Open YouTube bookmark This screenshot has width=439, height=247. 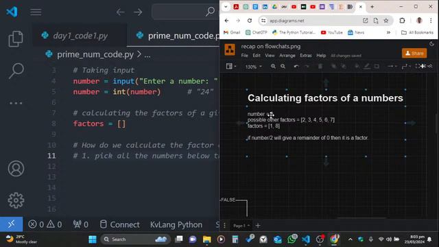(331, 32)
